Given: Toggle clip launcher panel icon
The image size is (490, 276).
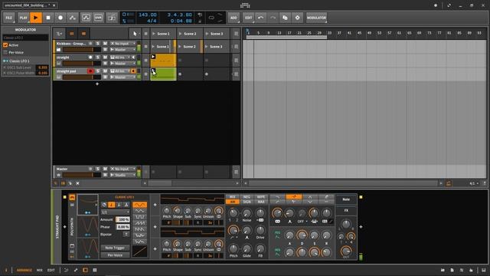Looking at the screenshot, I should pos(71,34).
